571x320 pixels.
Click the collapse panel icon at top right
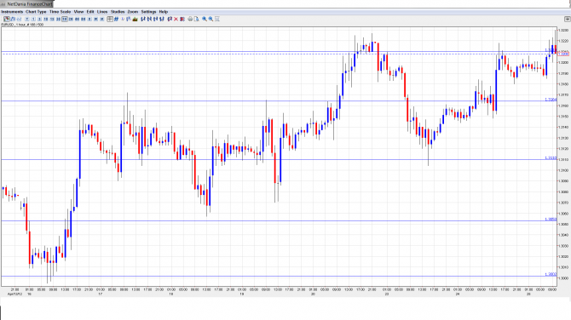[567, 19]
